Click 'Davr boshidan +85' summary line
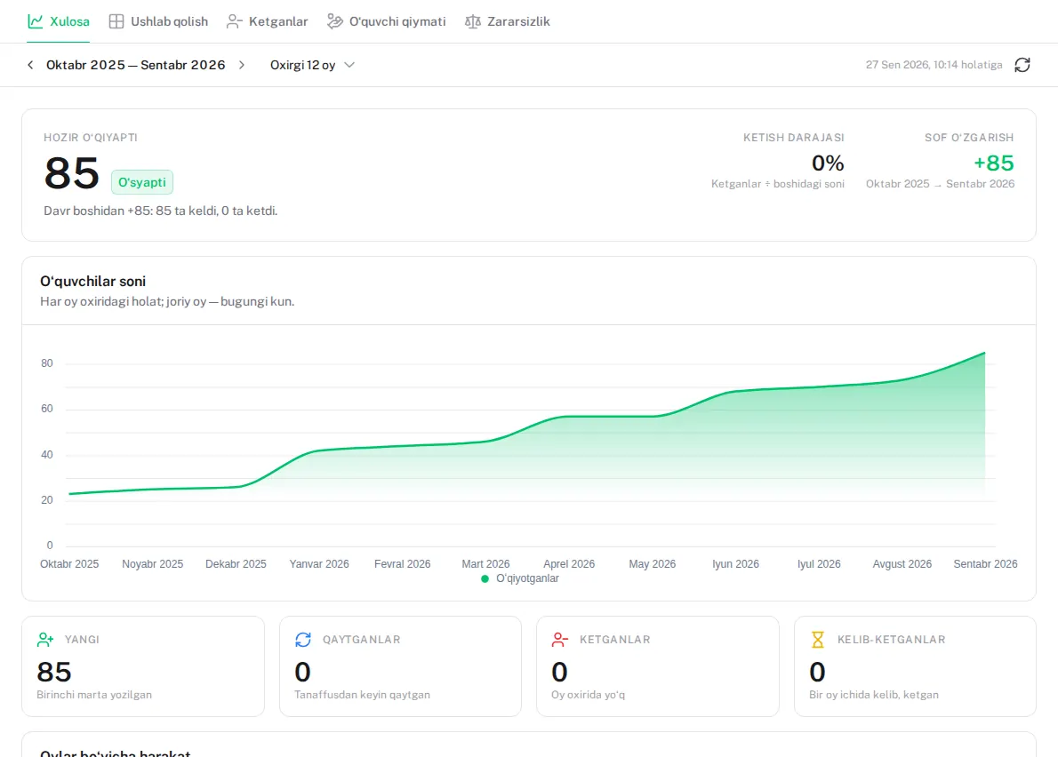This screenshot has height=757, width=1058. [x=161, y=211]
